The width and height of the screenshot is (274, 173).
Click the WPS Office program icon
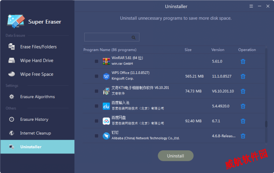(x=106, y=76)
